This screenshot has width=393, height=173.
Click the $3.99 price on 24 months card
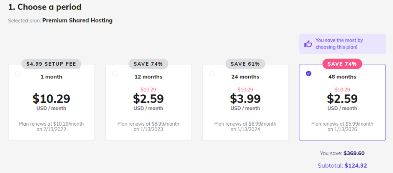click(245, 99)
